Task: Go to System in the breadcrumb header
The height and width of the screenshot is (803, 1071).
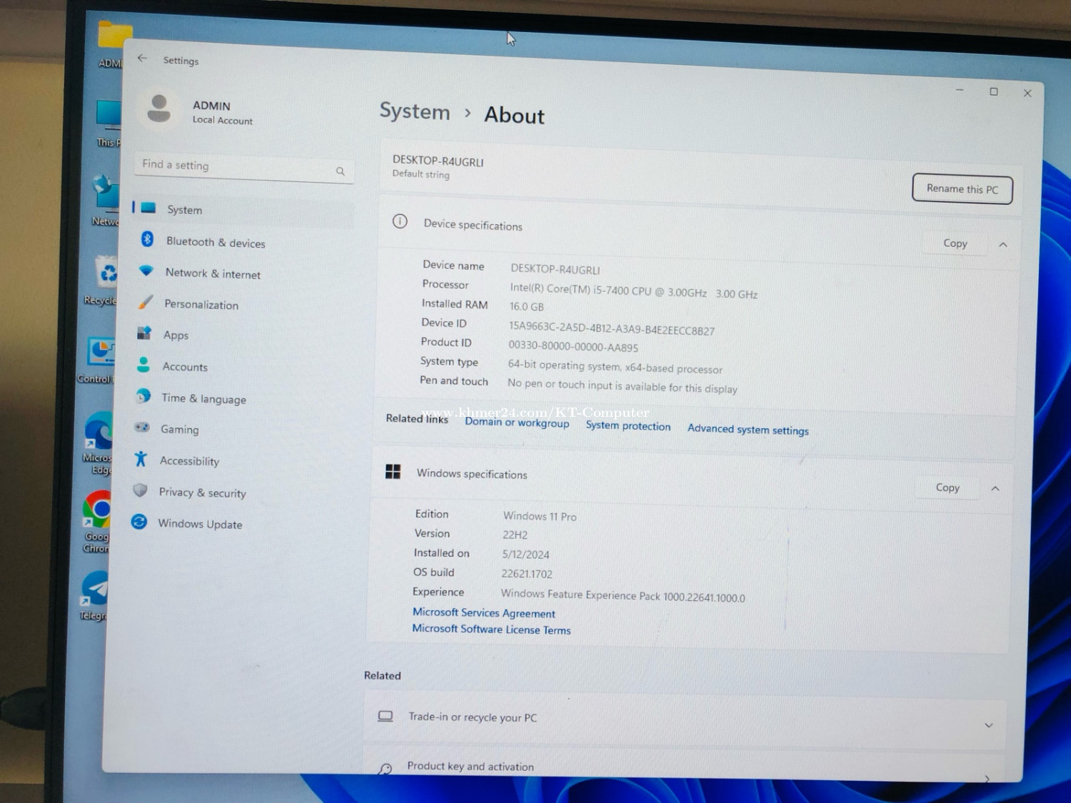Action: point(415,111)
